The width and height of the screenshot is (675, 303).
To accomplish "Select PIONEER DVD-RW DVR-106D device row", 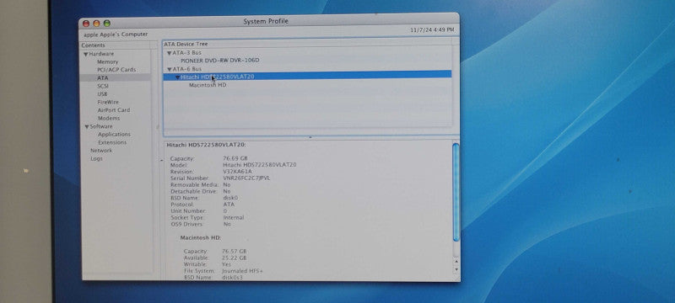I will point(220,61).
